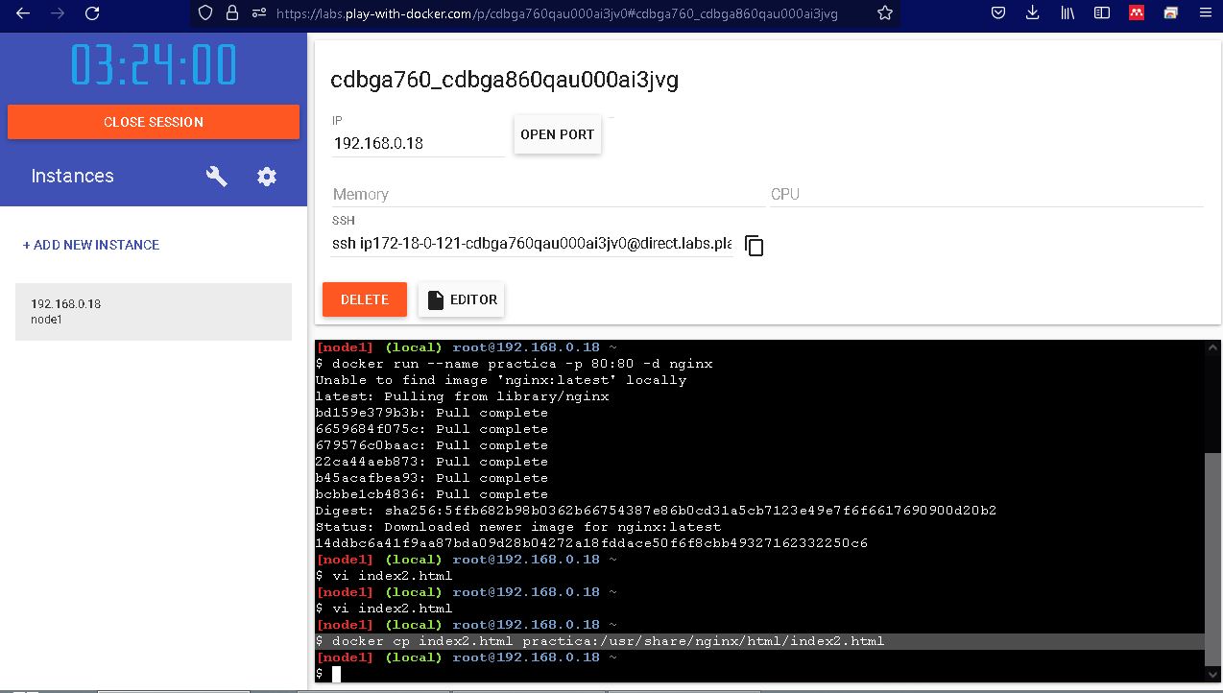Click the red extension icon in the toolbar
Viewport: 1223px width, 693px height.
point(1136,13)
